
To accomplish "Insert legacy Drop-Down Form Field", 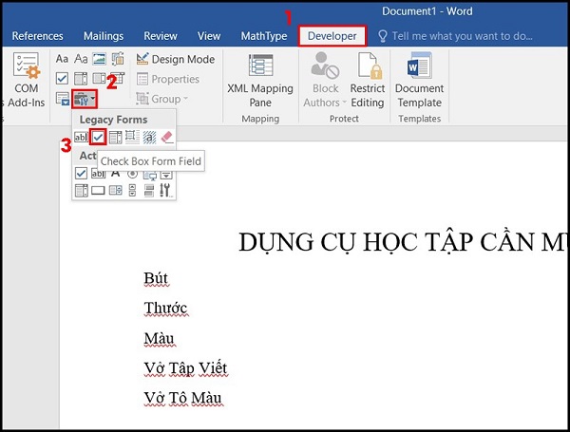I will click(x=115, y=137).
